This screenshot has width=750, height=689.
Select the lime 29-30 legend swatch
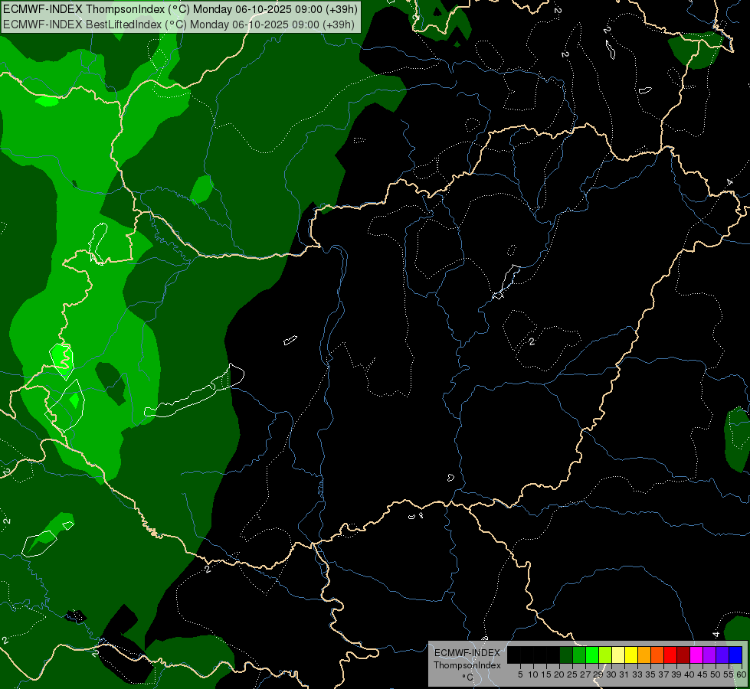click(x=605, y=655)
